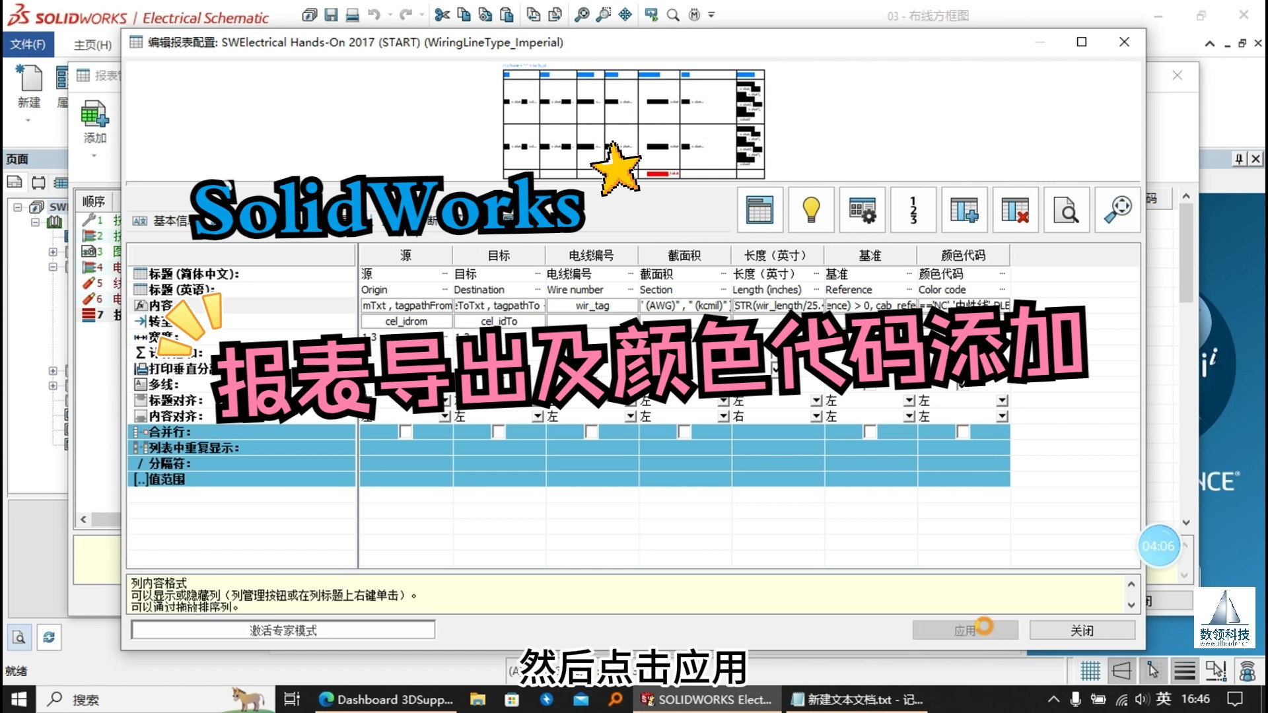
Task: Select the scissors Cut tool icon
Action: (x=442, y=15)
